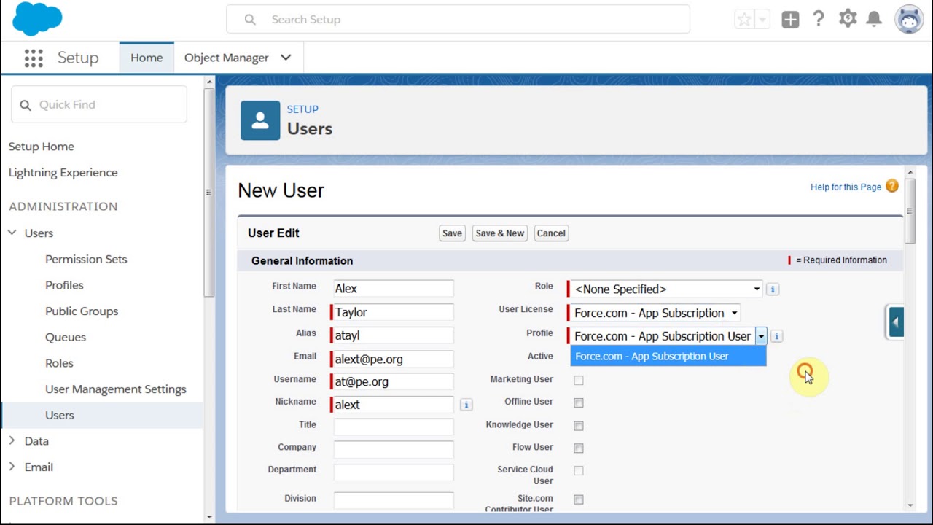Open the User License dropdown

(655, 313)
